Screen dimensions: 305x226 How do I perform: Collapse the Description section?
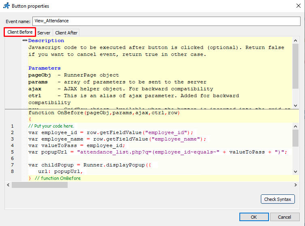pos(25,41)
